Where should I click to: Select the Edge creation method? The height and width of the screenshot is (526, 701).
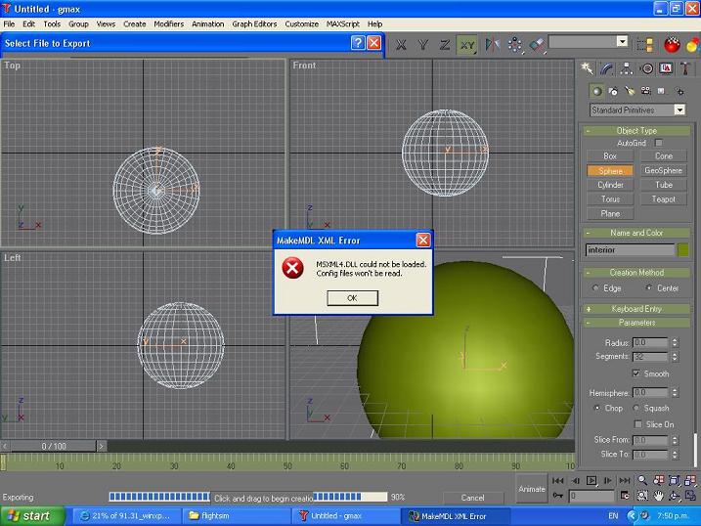595,288
